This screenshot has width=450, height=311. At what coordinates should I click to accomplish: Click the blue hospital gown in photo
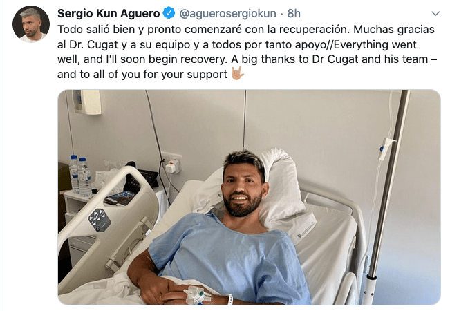229,258
